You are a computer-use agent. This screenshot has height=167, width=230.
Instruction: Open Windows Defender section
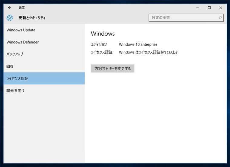pos(44,42)
